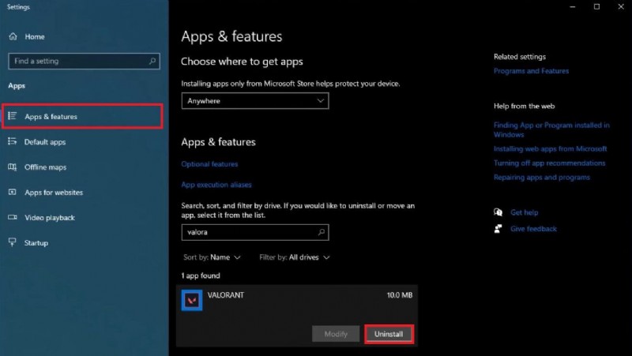Open Finding App or Program installed link
The height and width of the screenshot is (356, 632).
551,129
